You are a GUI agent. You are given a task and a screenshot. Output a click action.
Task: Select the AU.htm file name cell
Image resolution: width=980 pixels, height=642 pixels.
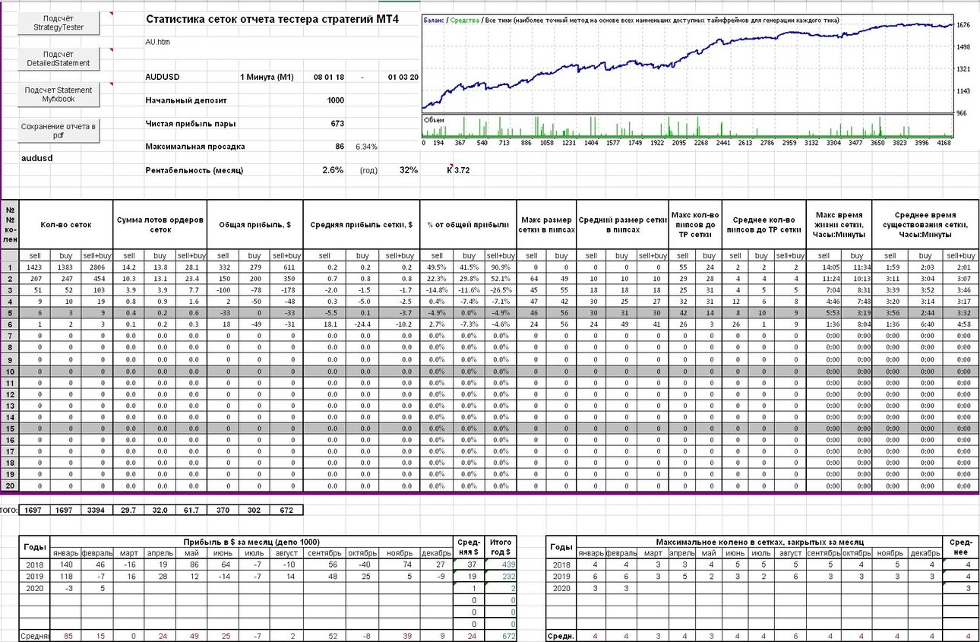[x=158, y=42]
